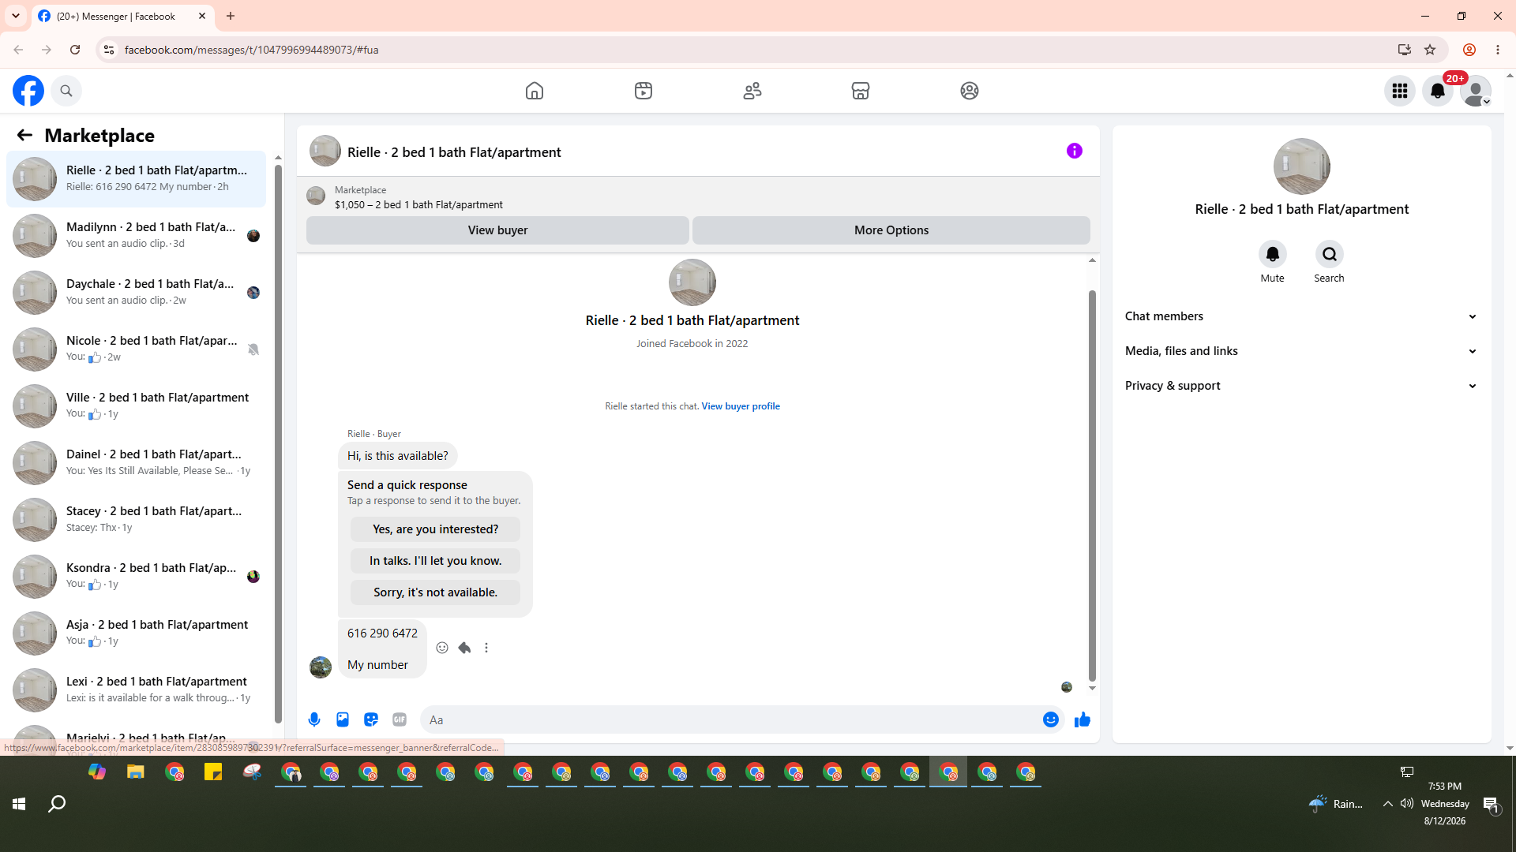This screenshot has width=1516, height=852.
Task: Open the Windows Start menu
Action: [x=19, y=804]
